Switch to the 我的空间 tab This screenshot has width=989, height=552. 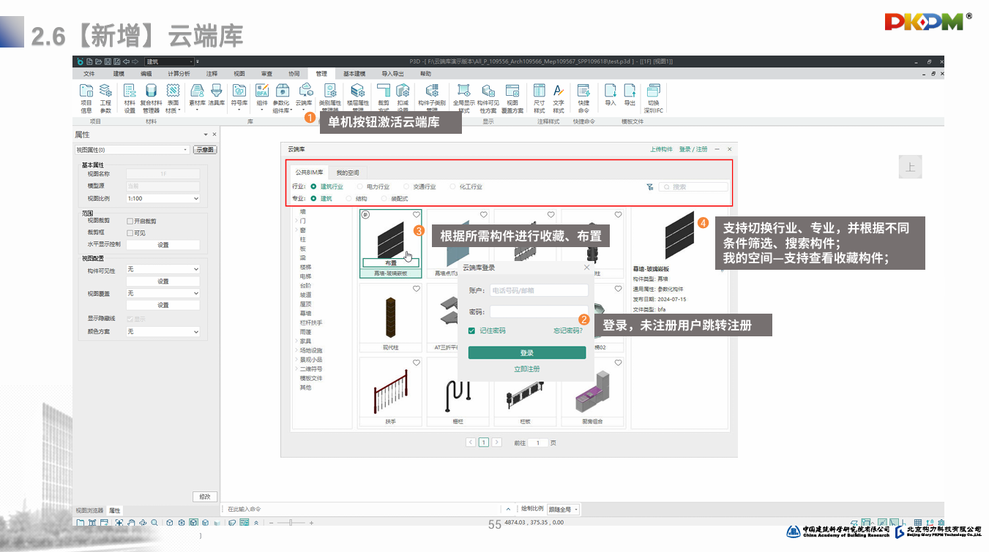pos(348,173)
